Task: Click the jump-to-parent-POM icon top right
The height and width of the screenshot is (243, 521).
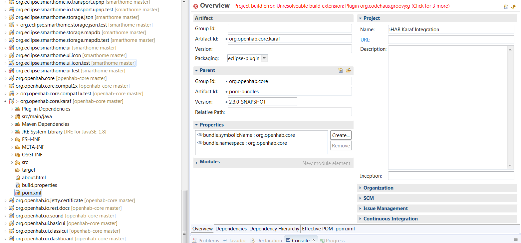Action: pos(506,7)
